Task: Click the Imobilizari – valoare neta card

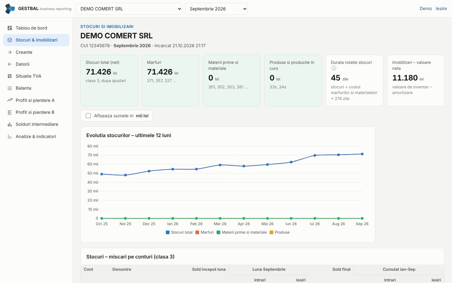Action: pos(416,80)
